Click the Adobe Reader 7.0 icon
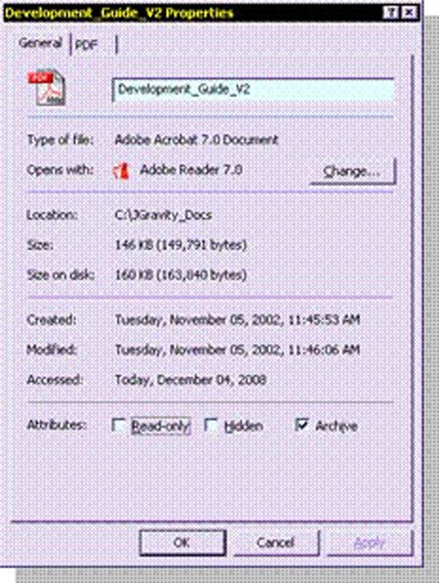 tap(122, 171)
